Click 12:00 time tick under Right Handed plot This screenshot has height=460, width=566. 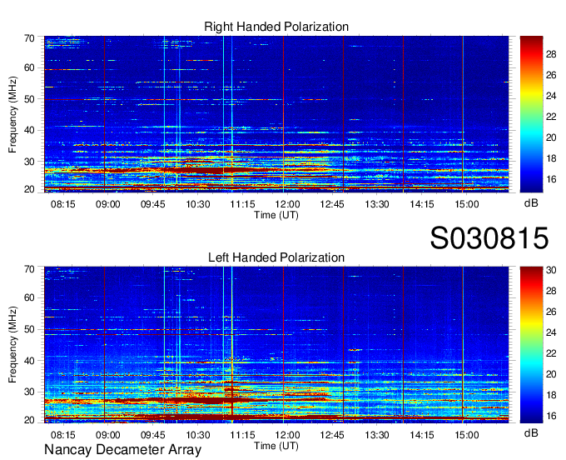click(x=287, y=204)
